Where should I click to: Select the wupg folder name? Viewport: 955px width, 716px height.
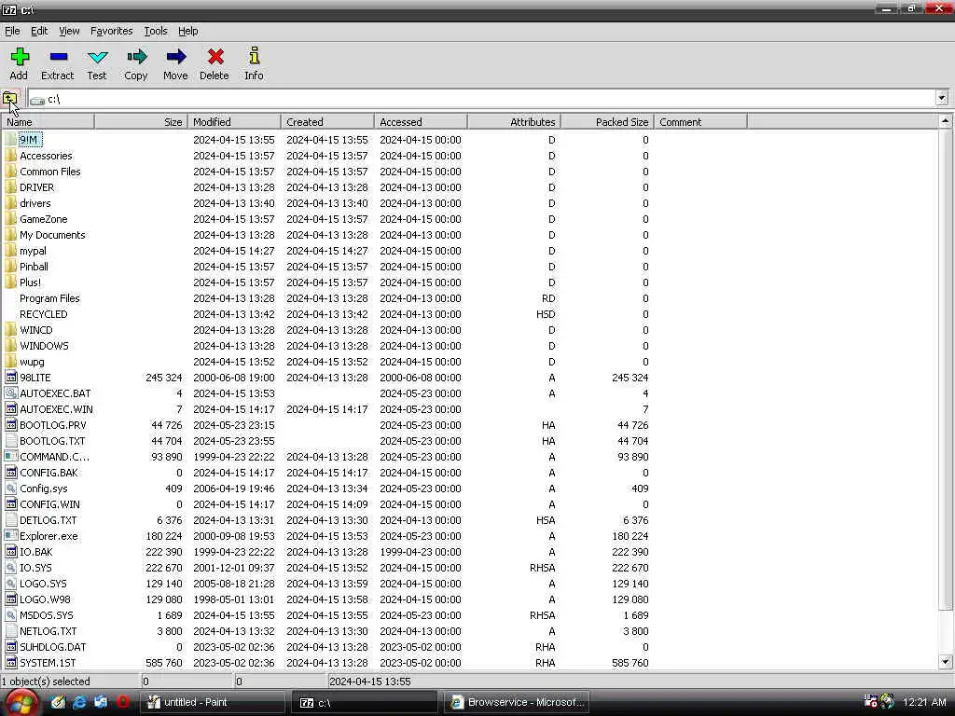[33, 362]
